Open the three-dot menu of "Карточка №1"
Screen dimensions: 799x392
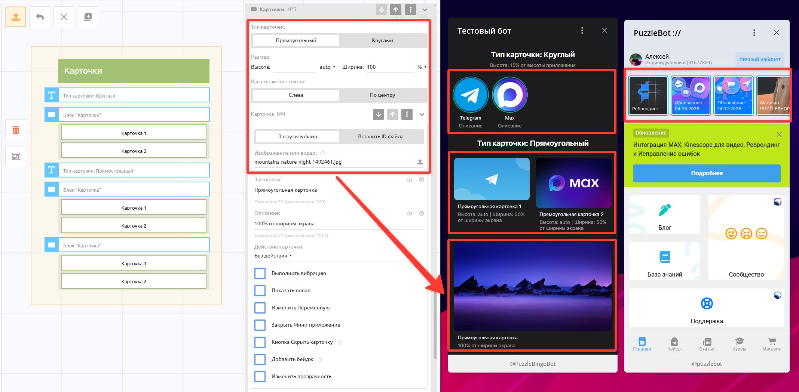pyautogui.click(x=407, y=114)
